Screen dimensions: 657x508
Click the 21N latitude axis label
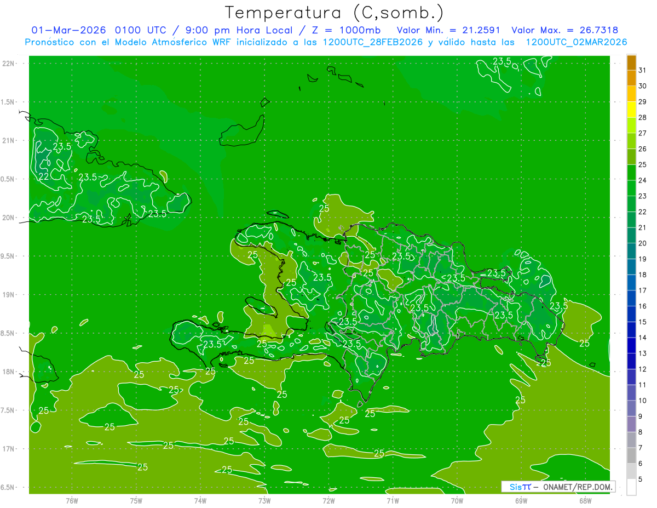(x=8, y=140)
